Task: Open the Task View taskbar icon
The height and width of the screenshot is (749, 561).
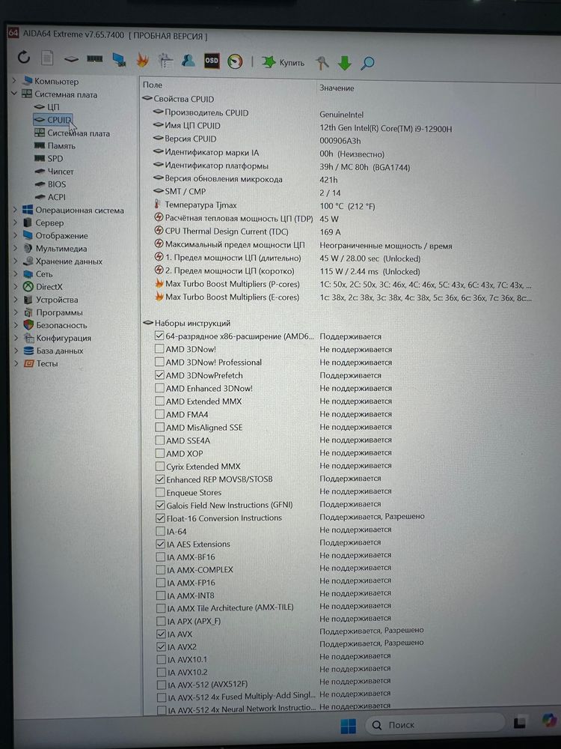Action: click(520, 722)
